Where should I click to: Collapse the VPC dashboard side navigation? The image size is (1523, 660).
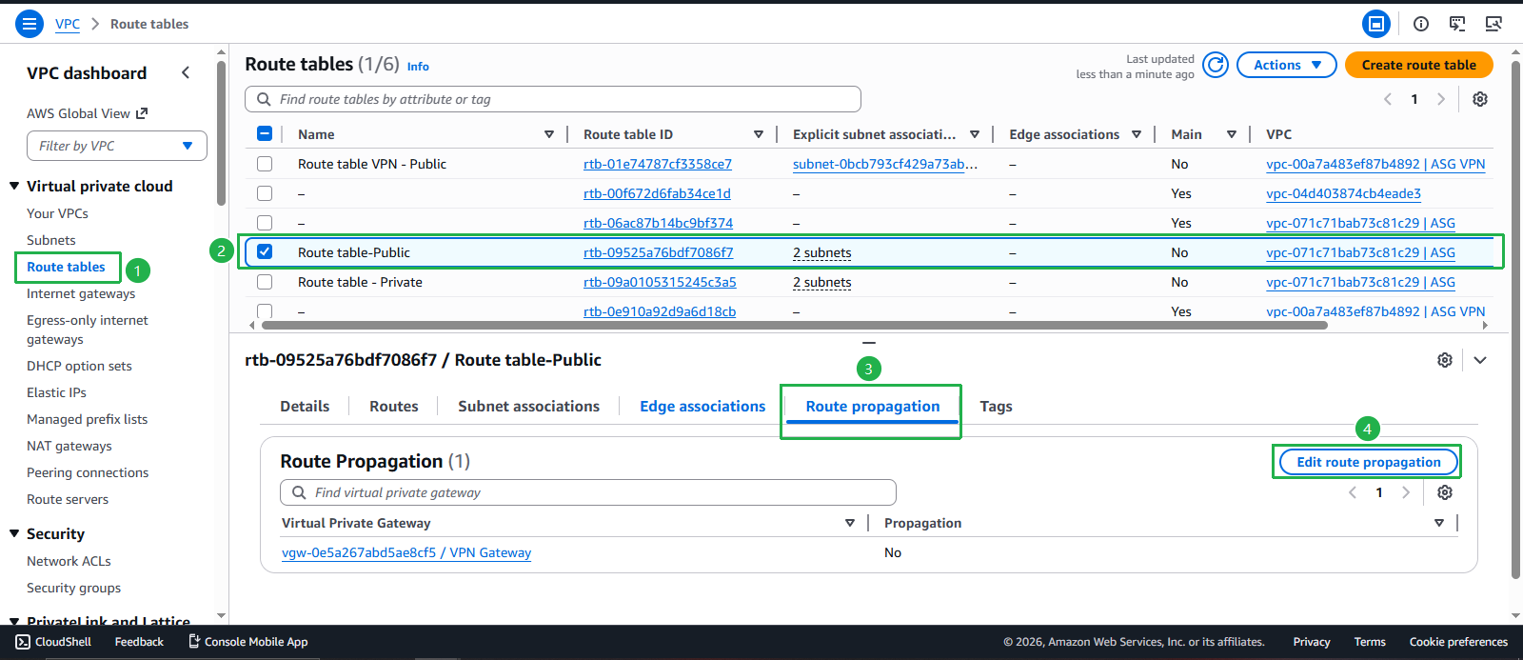coord(186,72)
